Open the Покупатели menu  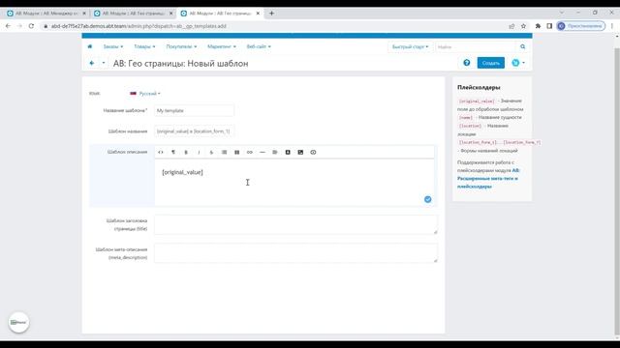tap(181, 46)
